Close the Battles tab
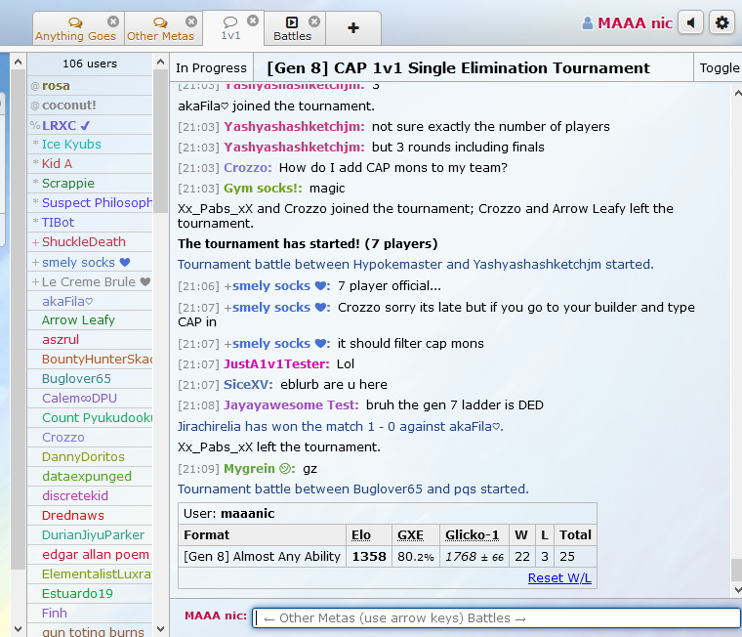Image resolution: width=742 pixels, height=637 pixels. tap(314, 21)
